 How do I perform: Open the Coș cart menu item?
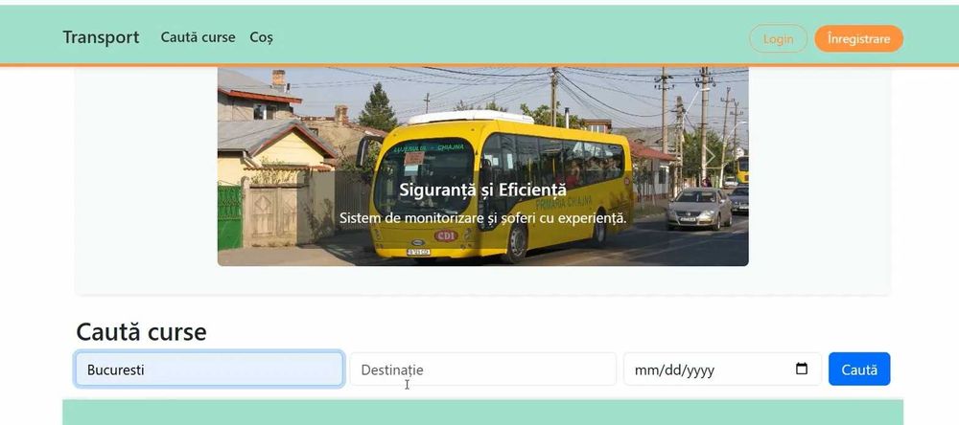261,37
